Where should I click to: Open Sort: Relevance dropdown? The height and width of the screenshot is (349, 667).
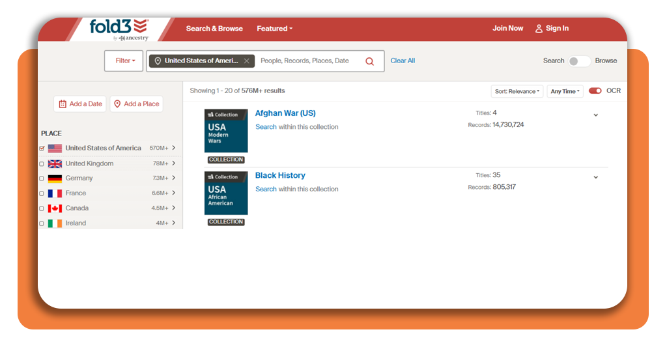517,91
